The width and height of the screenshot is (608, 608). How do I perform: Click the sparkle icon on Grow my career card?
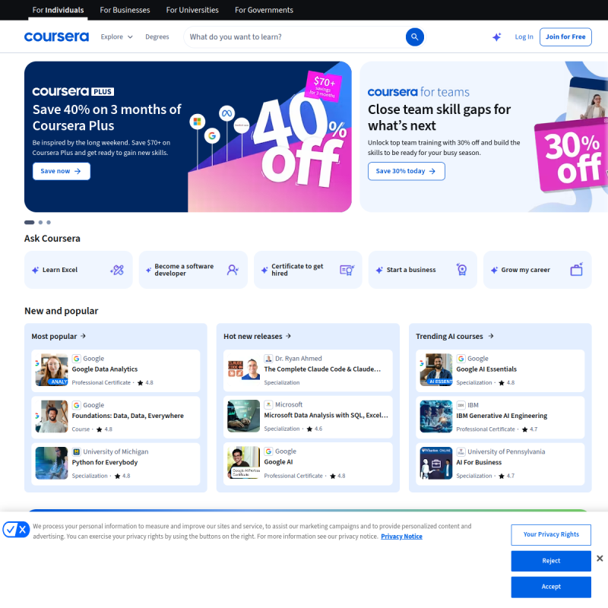coord(495,270)
